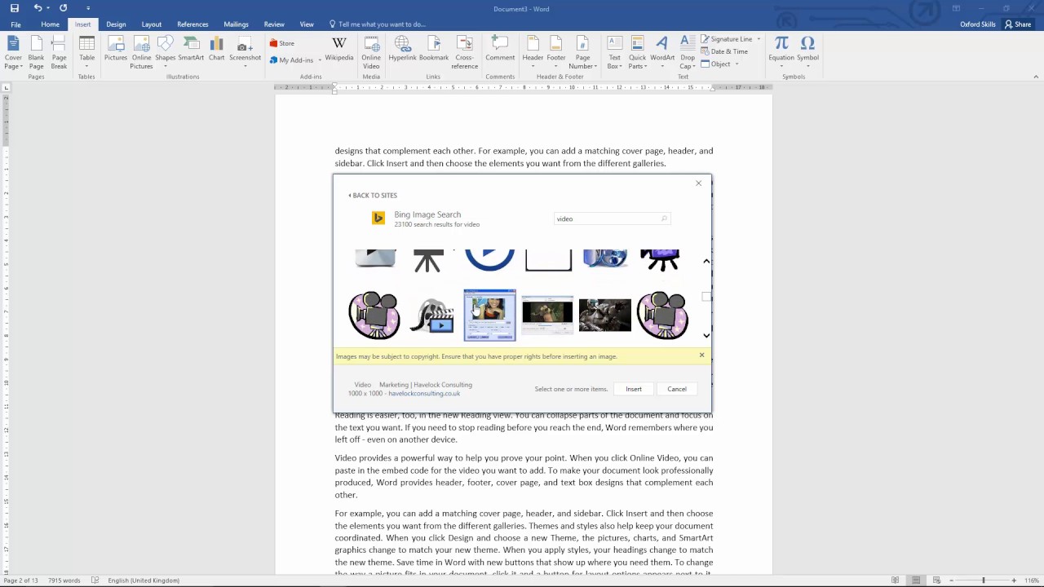The width and height of the screenshot is (1044, 587).
Task: Click the Share button
Action: (x=1018, y=24)
